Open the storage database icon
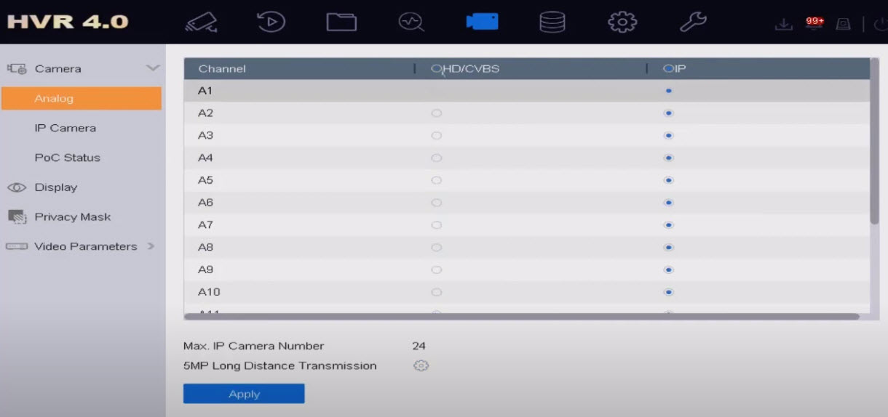 pyautogui.click(x=552, y=23)
